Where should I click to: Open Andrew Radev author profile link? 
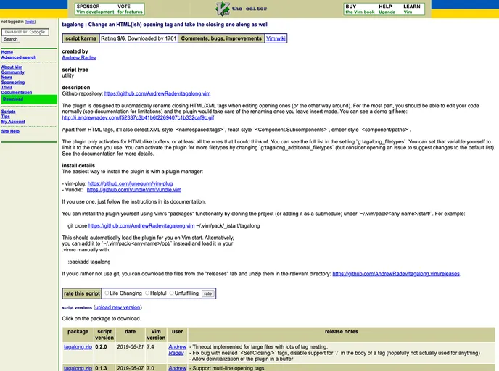click(81, 57)
